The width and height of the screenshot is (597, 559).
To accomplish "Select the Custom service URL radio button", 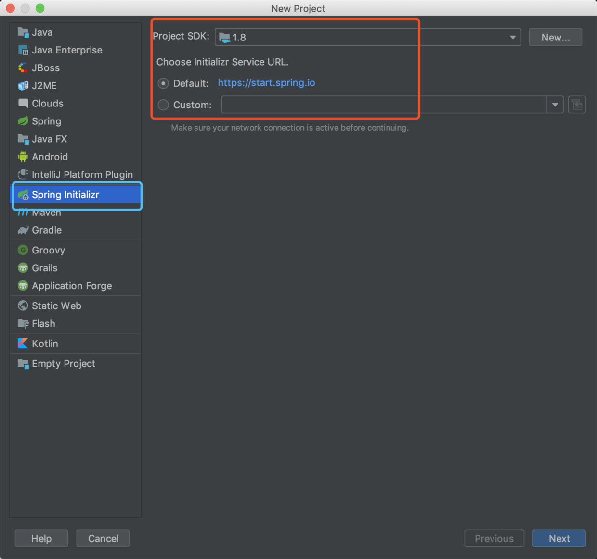I will tap(163, 105).
